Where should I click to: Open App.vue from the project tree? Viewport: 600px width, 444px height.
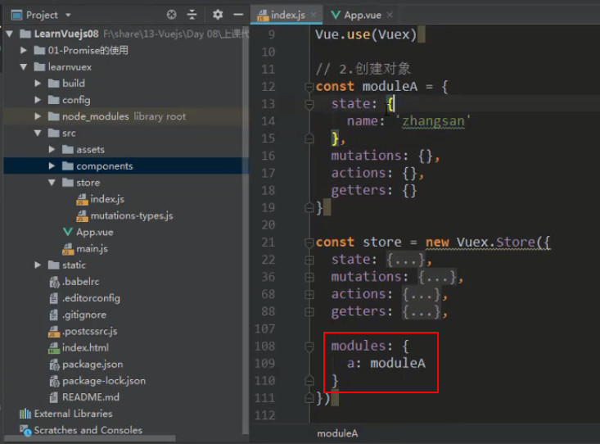88,232
